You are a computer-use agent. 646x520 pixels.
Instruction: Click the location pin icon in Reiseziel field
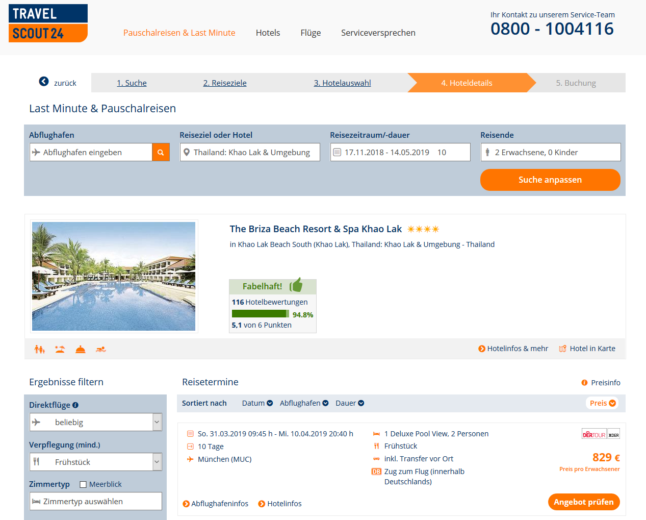coord(187,152)
